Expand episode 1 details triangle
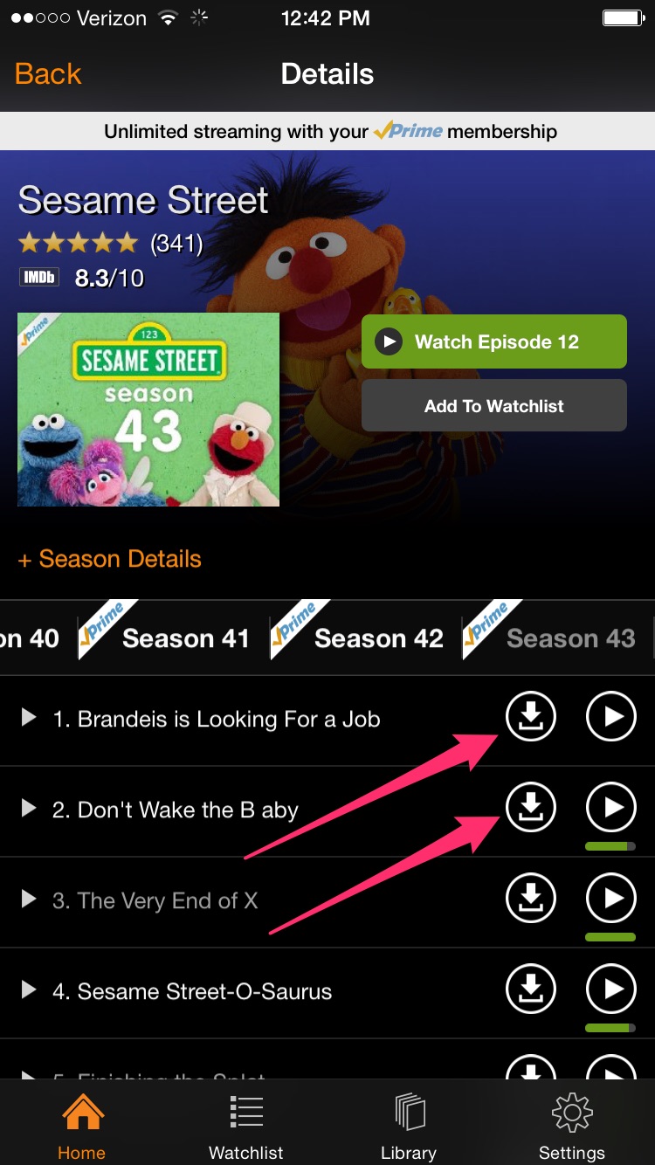Image resolution: width=655 pixels, height=1165 pixels. [29, 717]
